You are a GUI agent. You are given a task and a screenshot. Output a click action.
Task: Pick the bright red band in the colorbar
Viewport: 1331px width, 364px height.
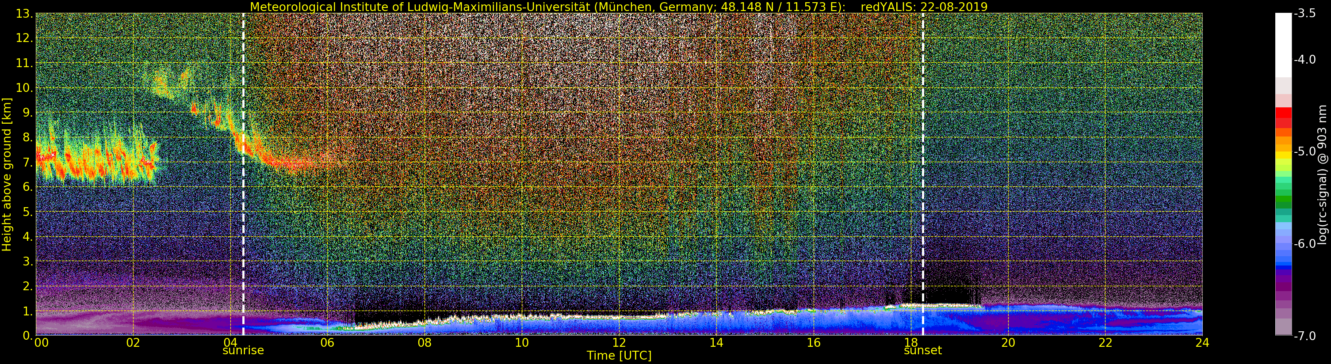(x=1283, y=113)
